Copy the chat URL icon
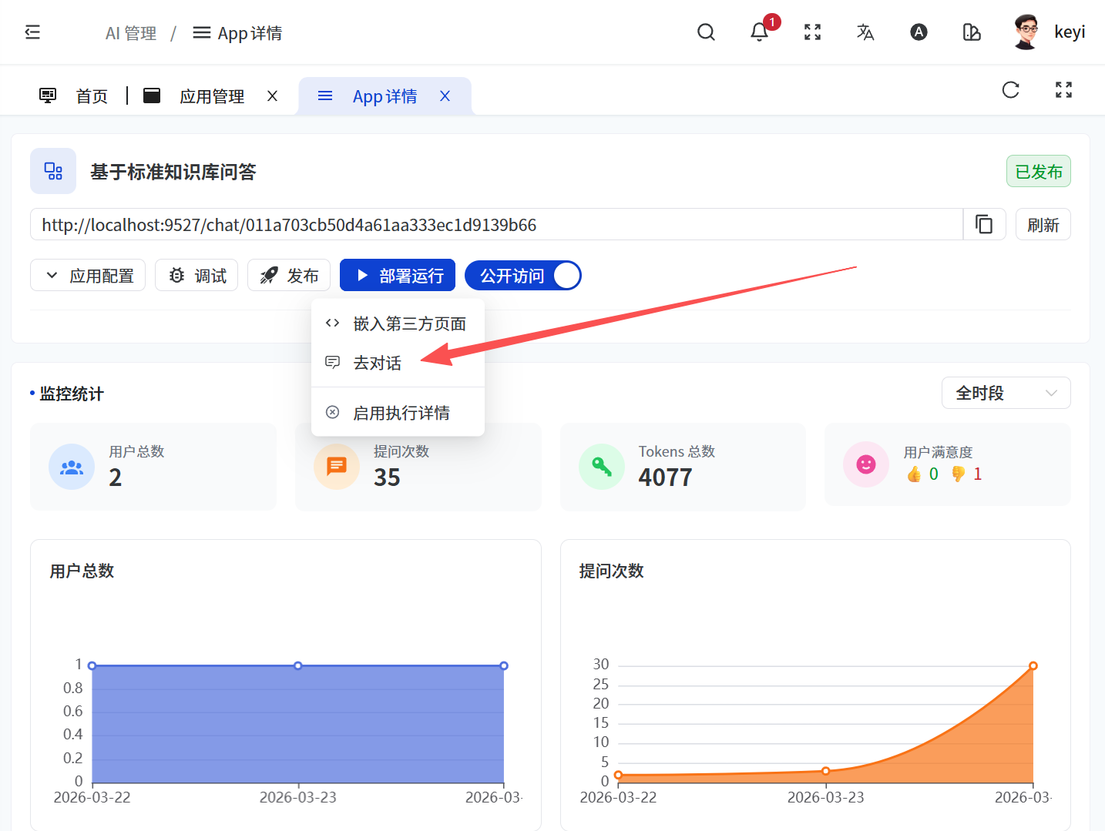1105x831 pixels. [x=984, y=224]
